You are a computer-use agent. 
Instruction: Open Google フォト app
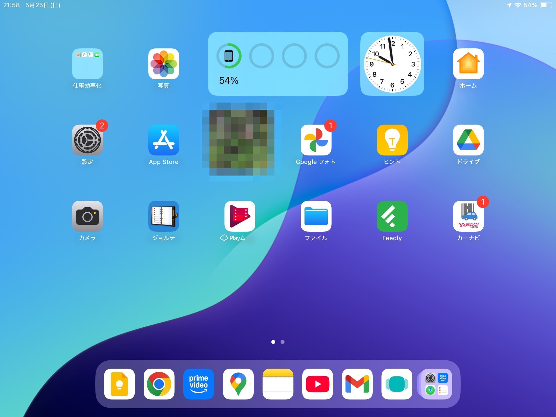tap(316, 140)
